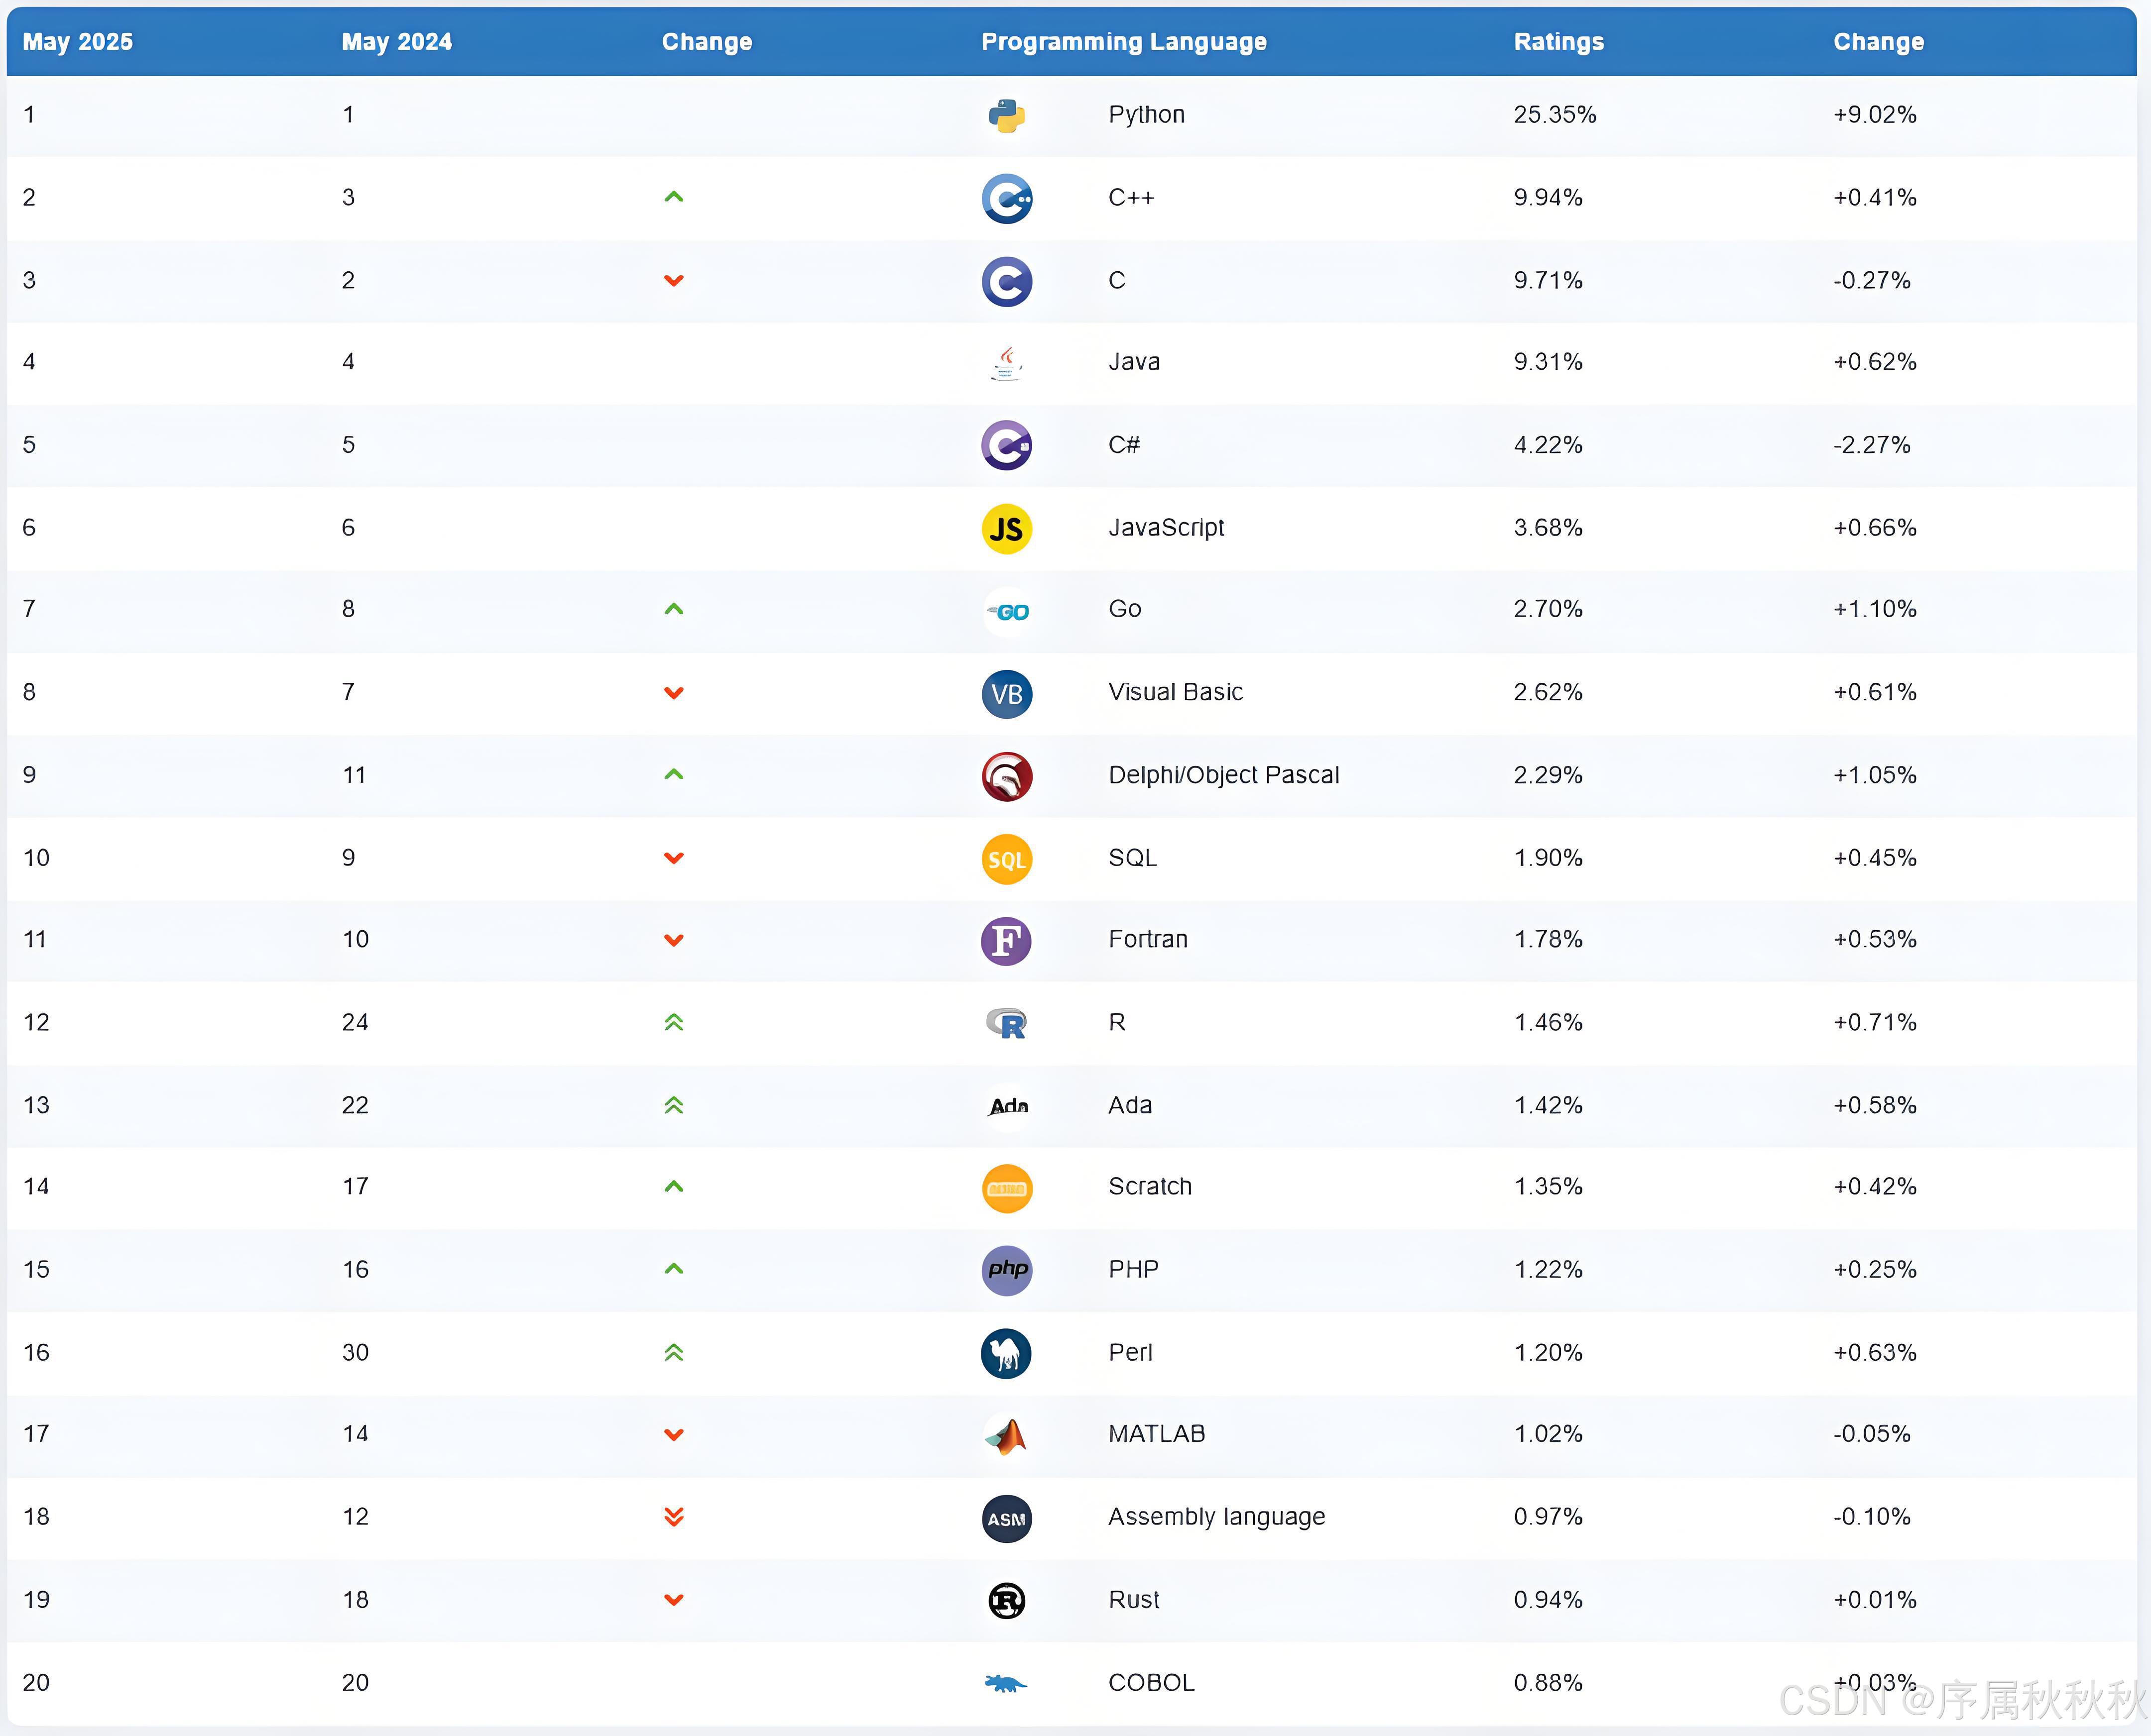This screenshot has width=2151, height=1736.
Task: Click the Programming Language column header
Action: (1123, 42)
